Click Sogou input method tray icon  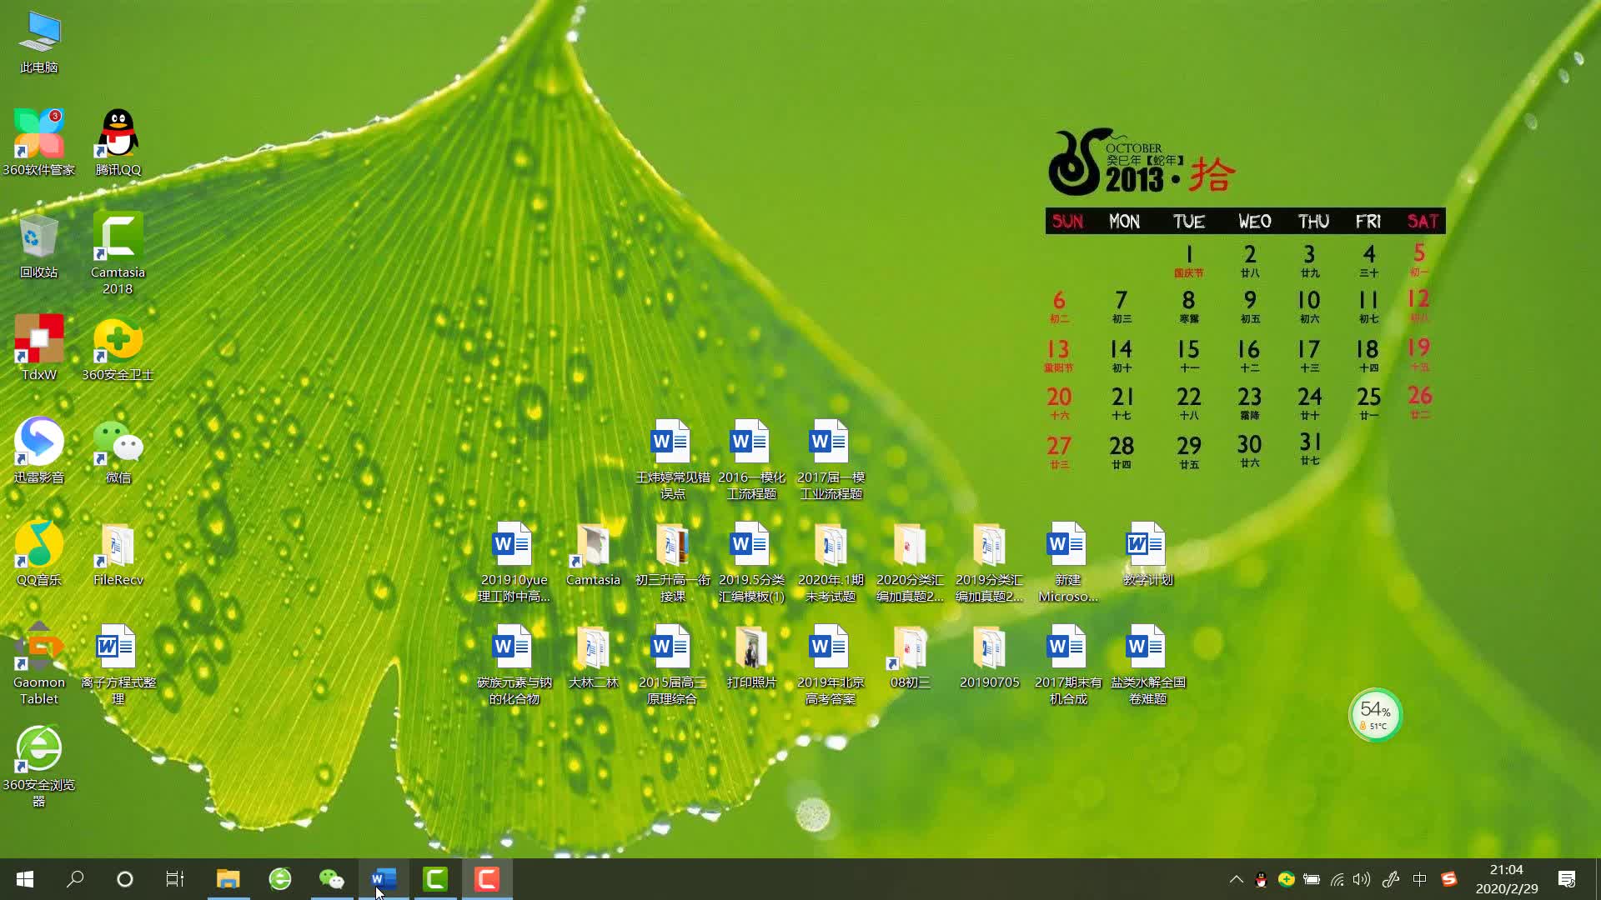tap(1449, 879)
